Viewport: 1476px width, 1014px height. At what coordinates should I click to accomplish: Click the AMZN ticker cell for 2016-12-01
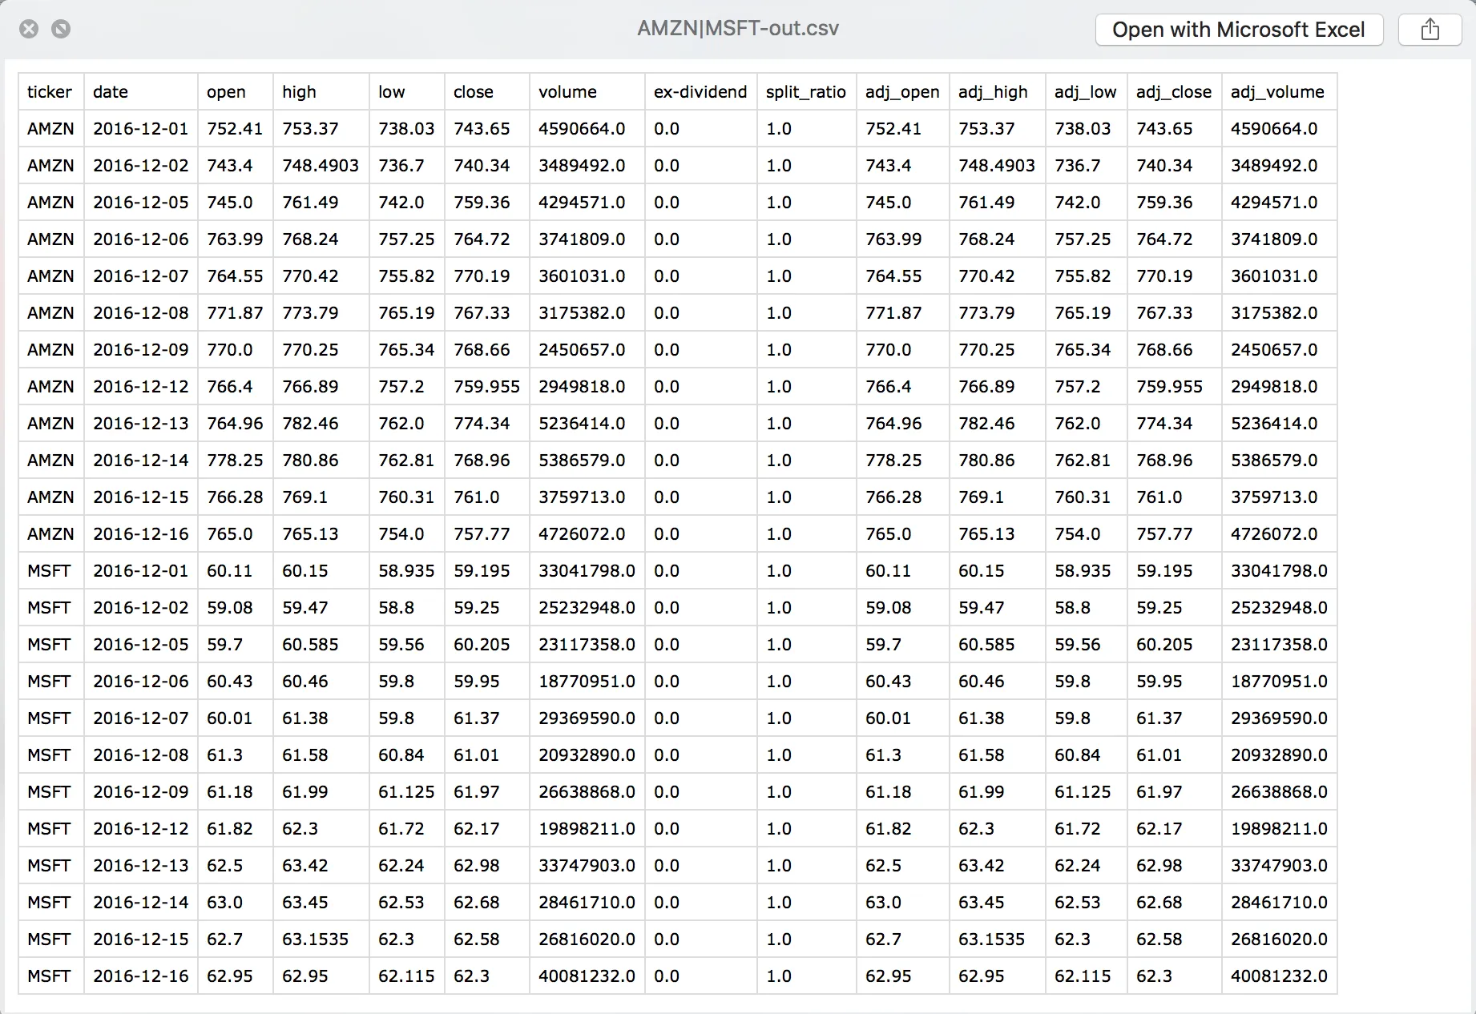click(50, 129)
